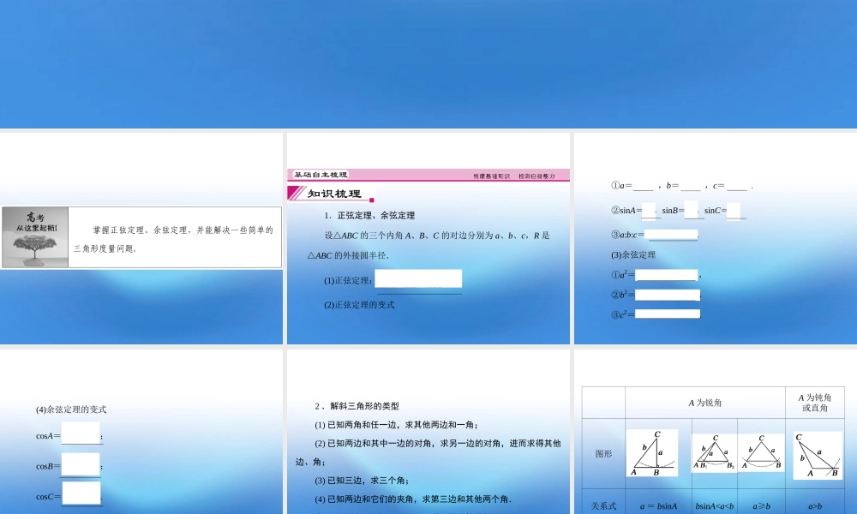This screenshot has height=514, width=857.
Task: Click the 检测自身能力 label in pink header
Action: [536, 176]
